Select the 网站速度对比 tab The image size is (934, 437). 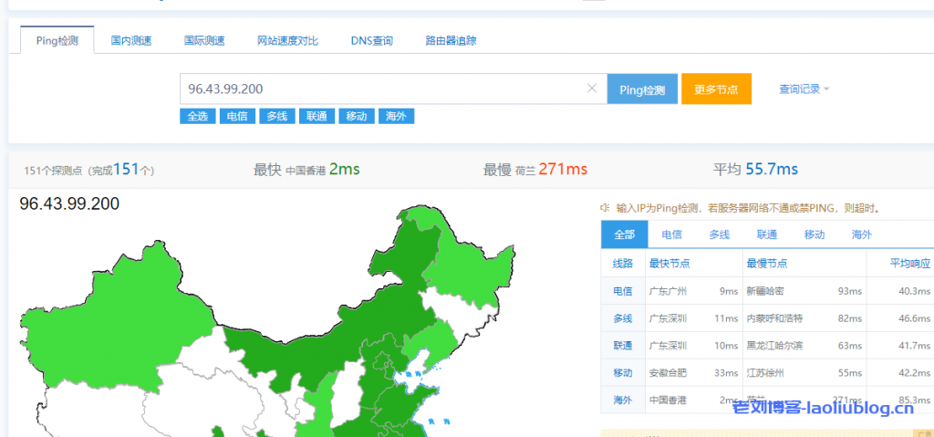[287, 41]
